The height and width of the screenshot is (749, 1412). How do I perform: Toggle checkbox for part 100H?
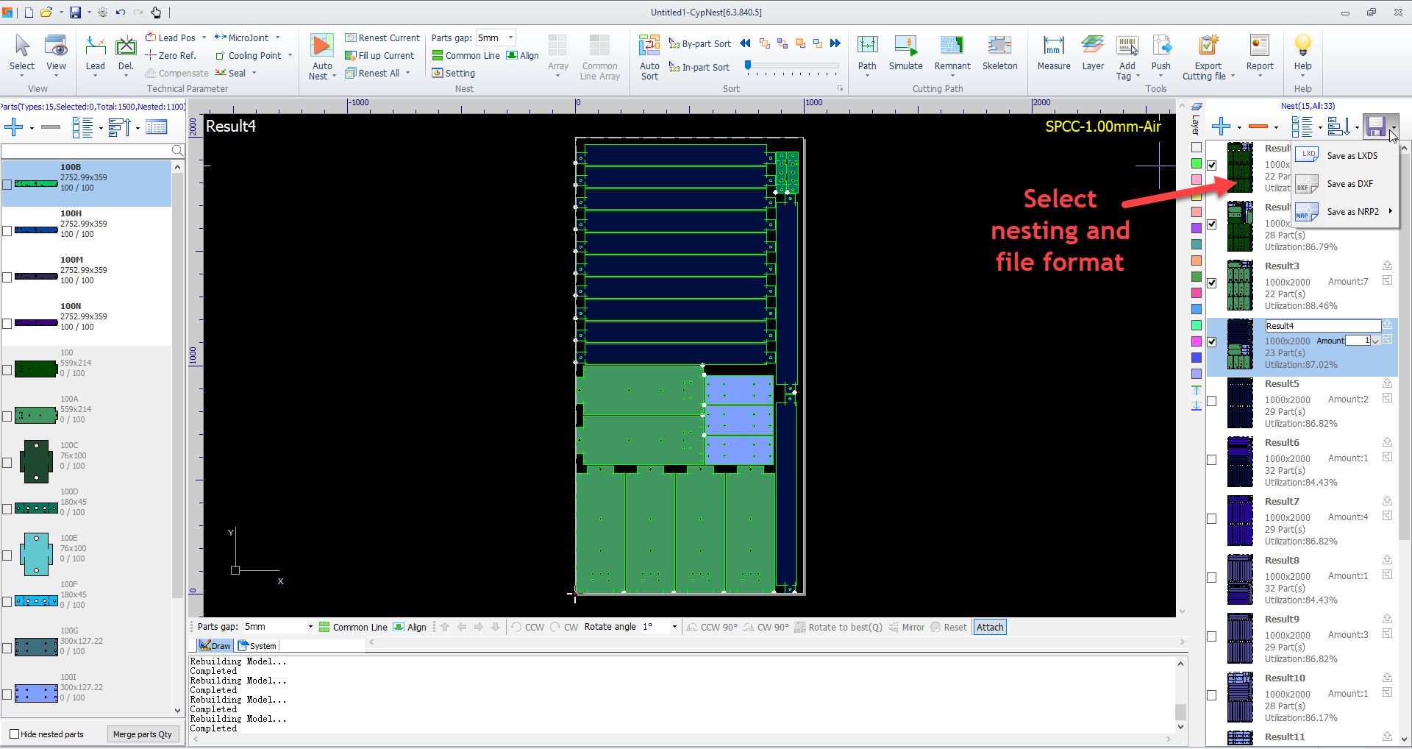pos(7,231)
